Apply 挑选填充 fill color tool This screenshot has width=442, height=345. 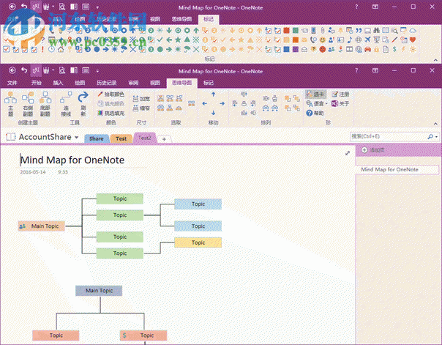(x=110, y=113)
